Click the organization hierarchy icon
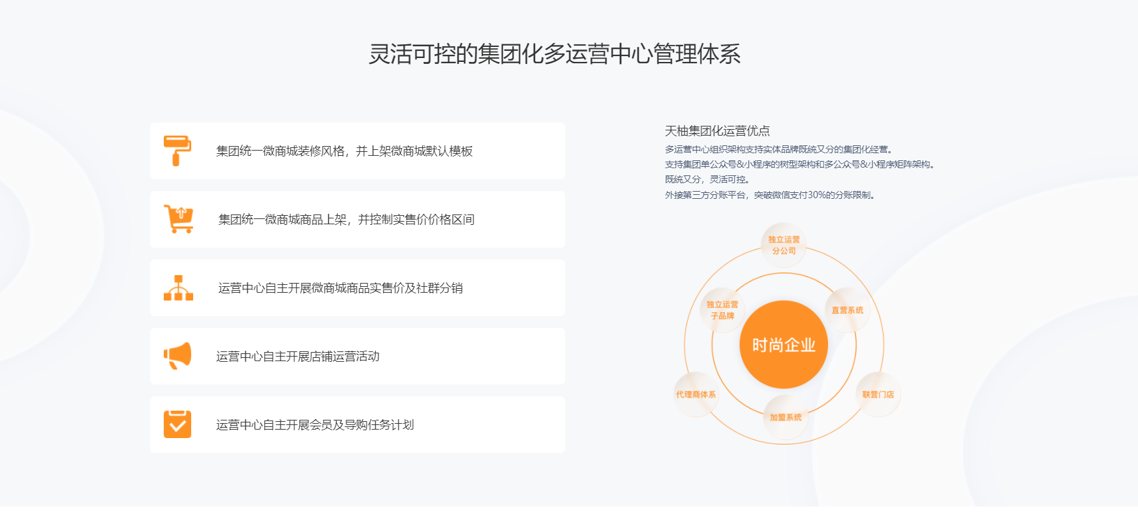The image size is (1138, 515). 178,287
